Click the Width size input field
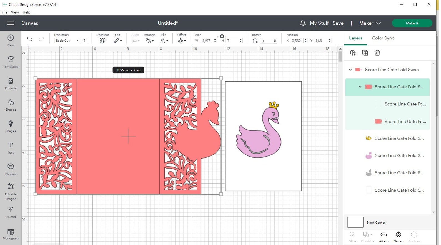Image resolution: width=441 pixels, height=245 pixels. 206,41
